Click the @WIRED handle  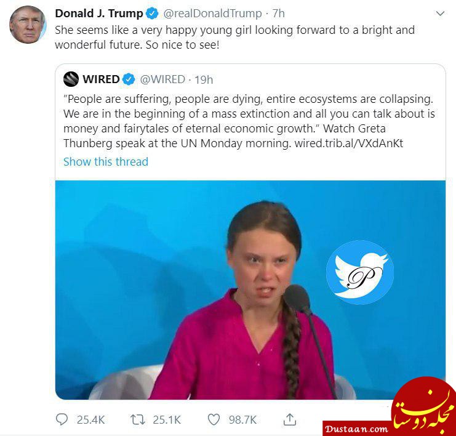pos(162,79)
